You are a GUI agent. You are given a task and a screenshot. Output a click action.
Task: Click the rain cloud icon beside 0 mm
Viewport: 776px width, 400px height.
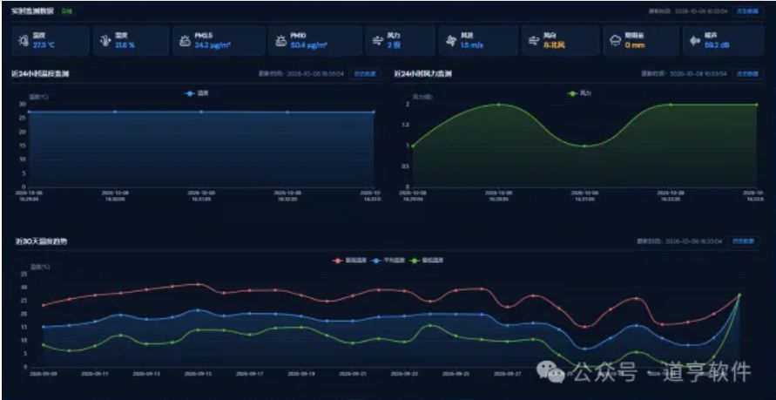tap(615, 41)
